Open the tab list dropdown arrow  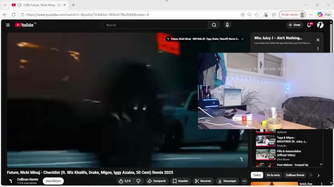(5, 5)
